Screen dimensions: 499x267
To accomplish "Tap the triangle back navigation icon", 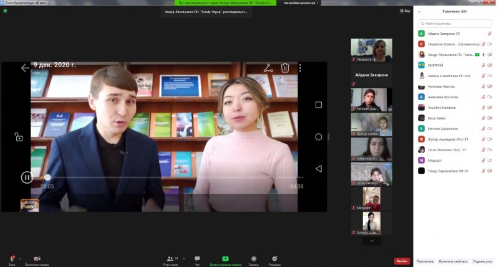I will pos(319,169).
